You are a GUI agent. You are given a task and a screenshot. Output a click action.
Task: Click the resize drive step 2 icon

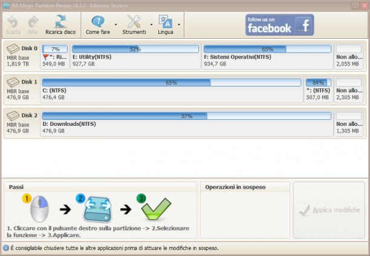pos(97,209)
